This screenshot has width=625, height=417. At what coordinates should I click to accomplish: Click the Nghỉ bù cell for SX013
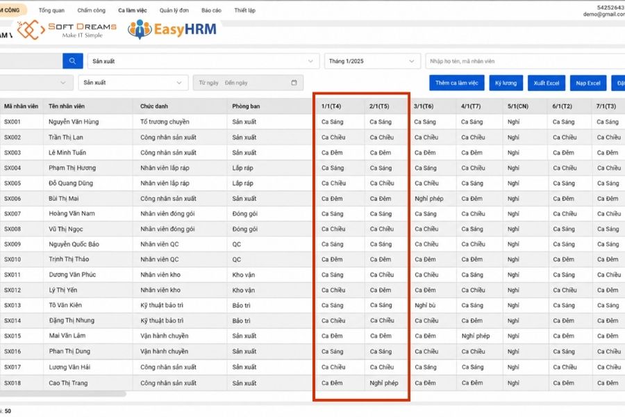[425, 305]
